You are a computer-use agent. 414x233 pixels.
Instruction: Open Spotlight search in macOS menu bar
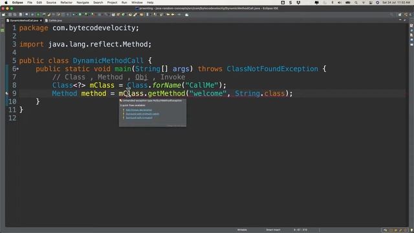pyautogui.click(x=356, y=3)
